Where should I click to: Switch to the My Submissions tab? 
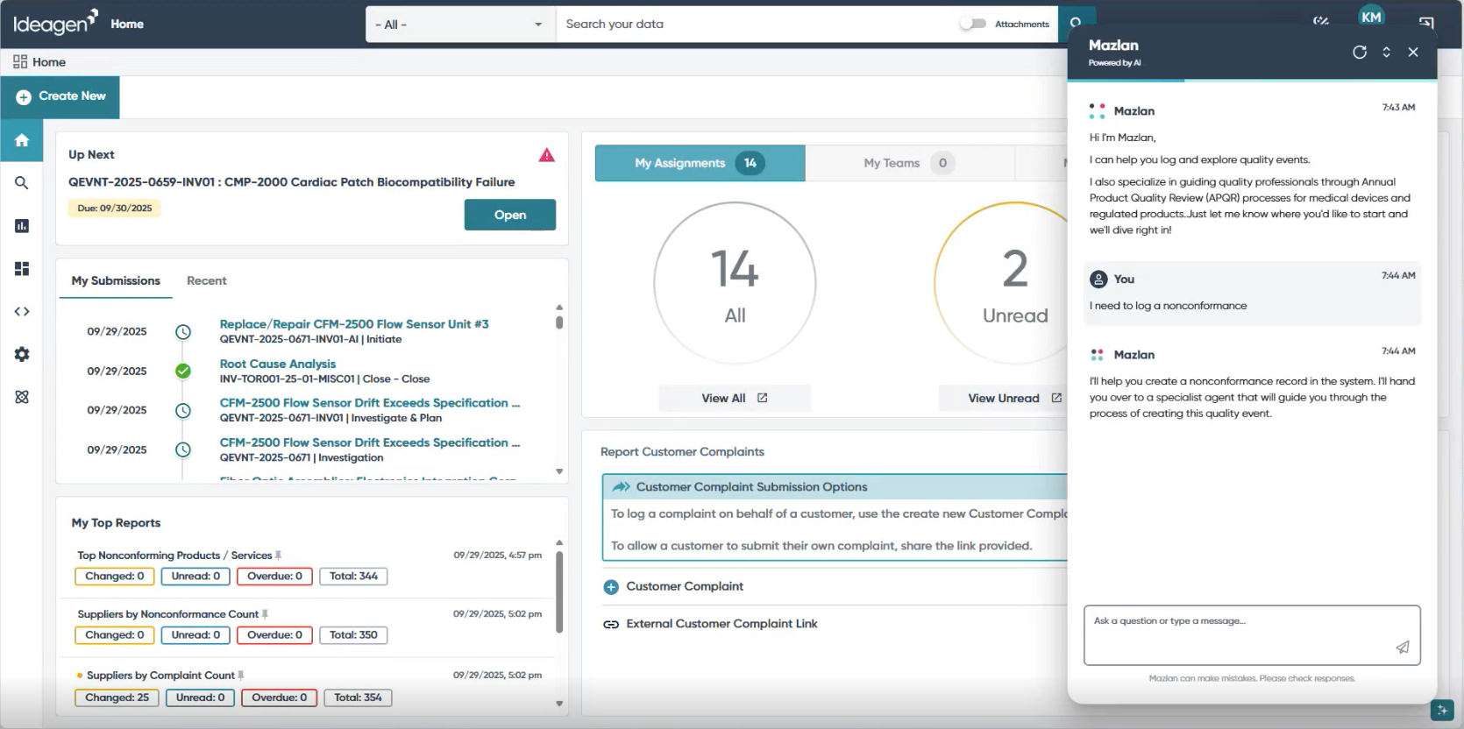click(x=116, y=280)
